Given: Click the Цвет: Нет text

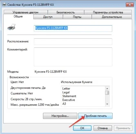Looking at the screenshot, I should (x=17, y=82).
